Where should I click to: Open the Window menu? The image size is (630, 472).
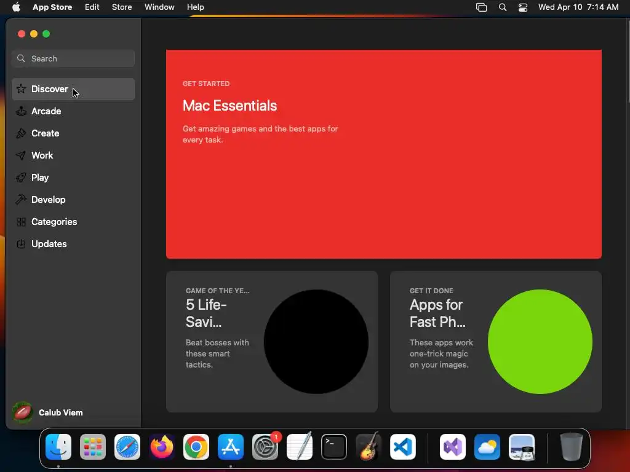159,7
